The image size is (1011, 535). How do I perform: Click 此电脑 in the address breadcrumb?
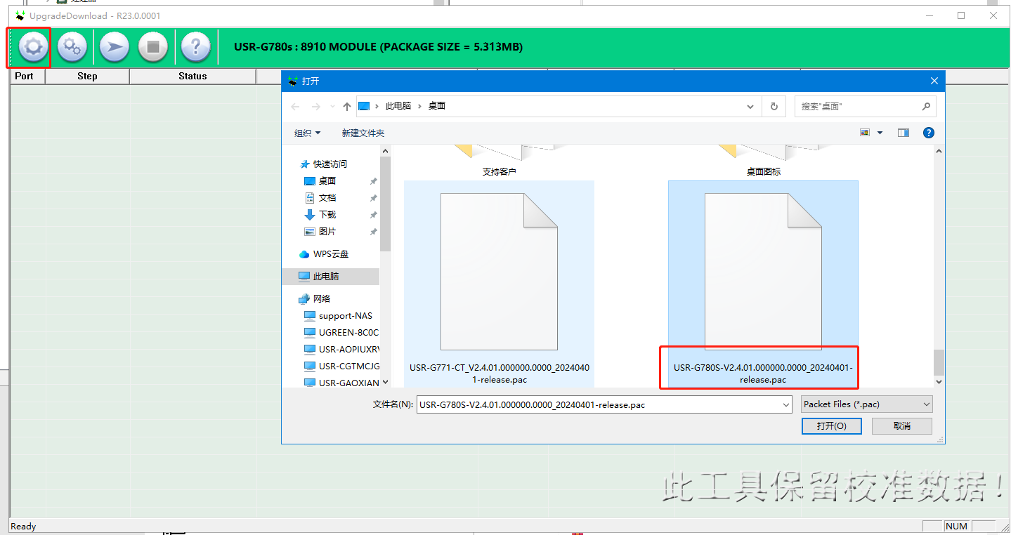click(x=398, y=107)
